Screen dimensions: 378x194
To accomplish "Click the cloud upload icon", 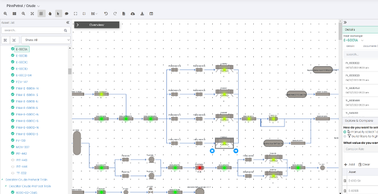I will click(x=133, y=13).
